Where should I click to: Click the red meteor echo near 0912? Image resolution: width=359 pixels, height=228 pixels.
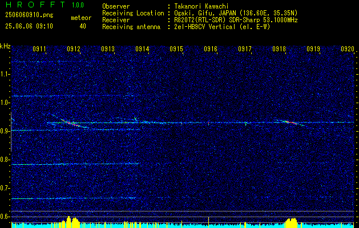click(73, 124)
